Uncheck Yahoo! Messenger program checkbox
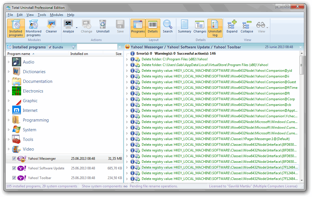312x197 pixels. point(14,159)
